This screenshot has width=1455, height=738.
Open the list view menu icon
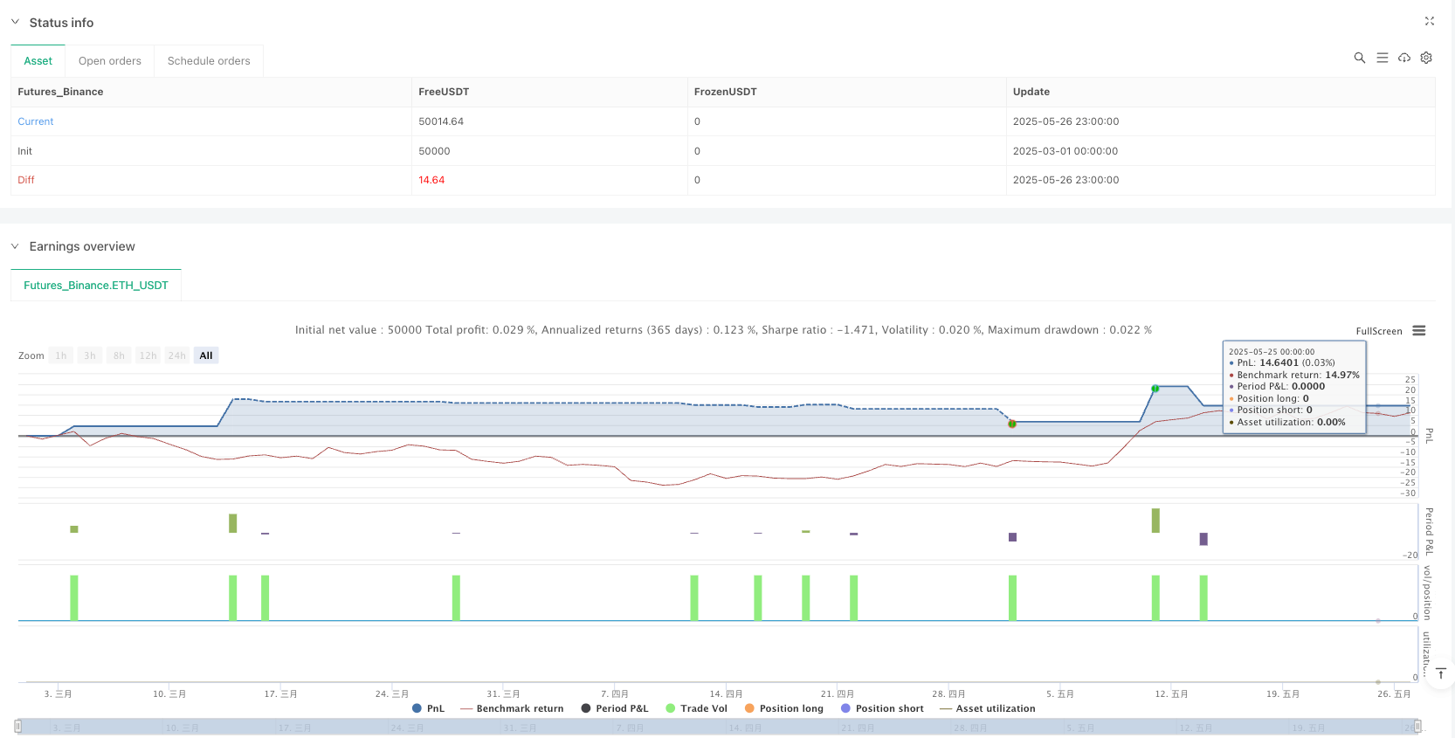(x=1382, y=58)
